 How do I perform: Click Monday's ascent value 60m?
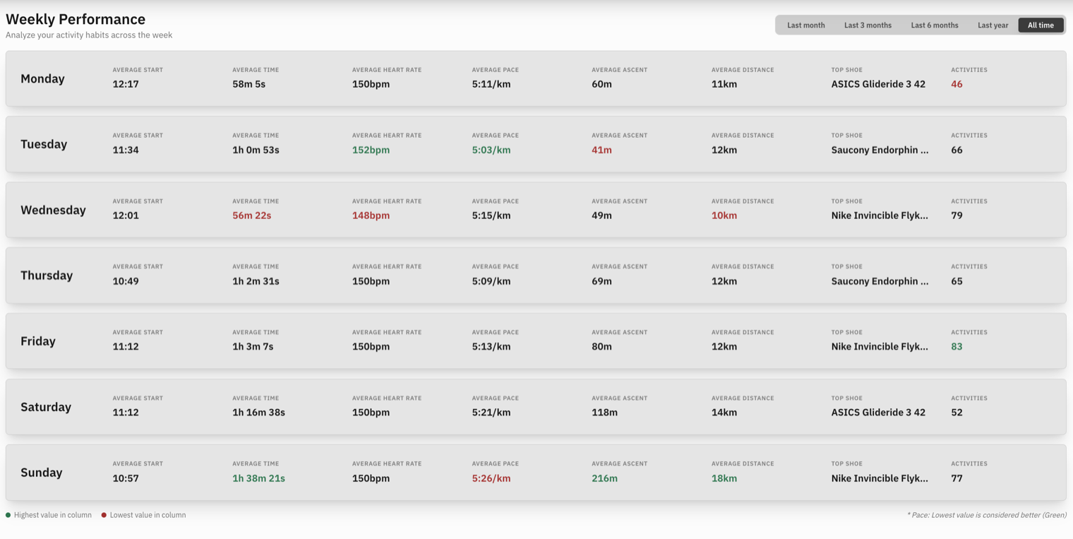[601, 84]
